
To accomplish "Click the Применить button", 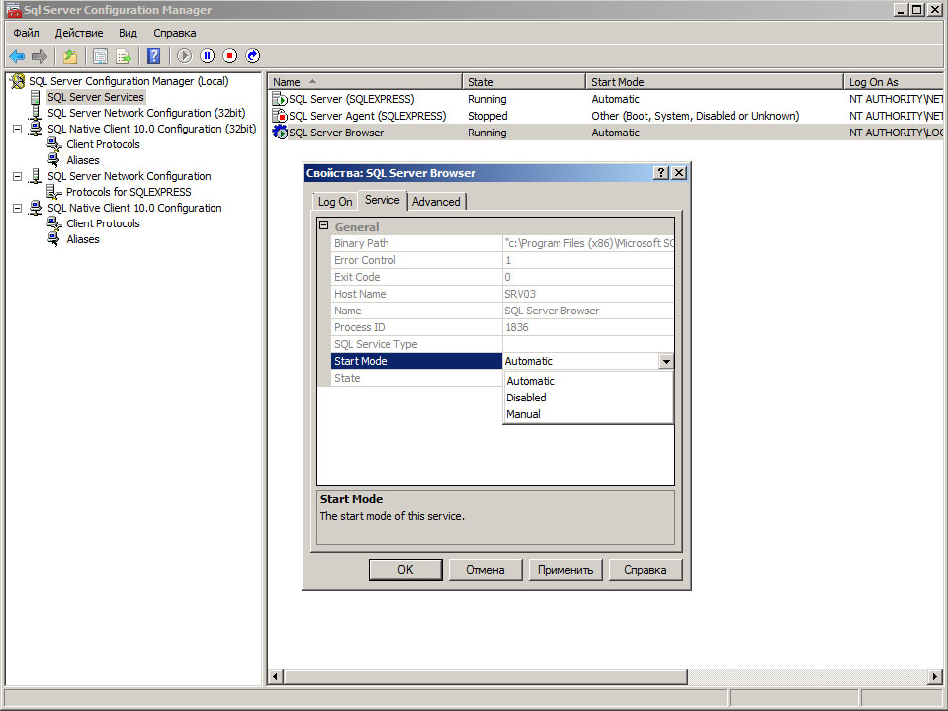I will pos(565,570).
